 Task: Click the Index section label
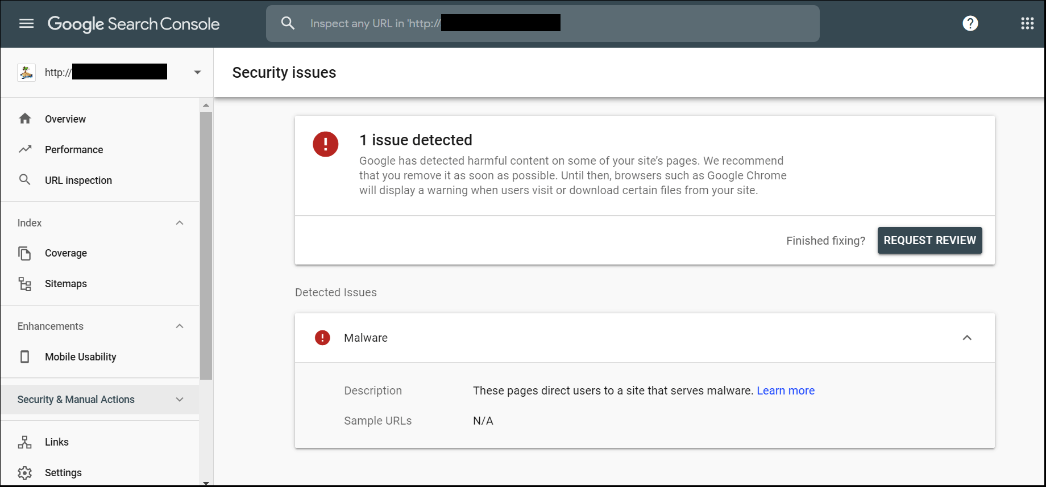pyautogui.click(x=30, y=222)
